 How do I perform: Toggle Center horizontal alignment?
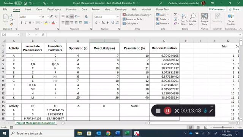click(67, 23)
